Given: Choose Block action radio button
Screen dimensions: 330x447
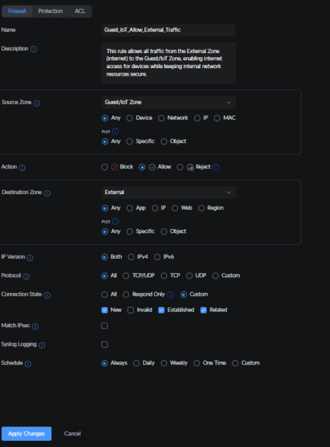Looking at the screenshot, I should 104,167.
